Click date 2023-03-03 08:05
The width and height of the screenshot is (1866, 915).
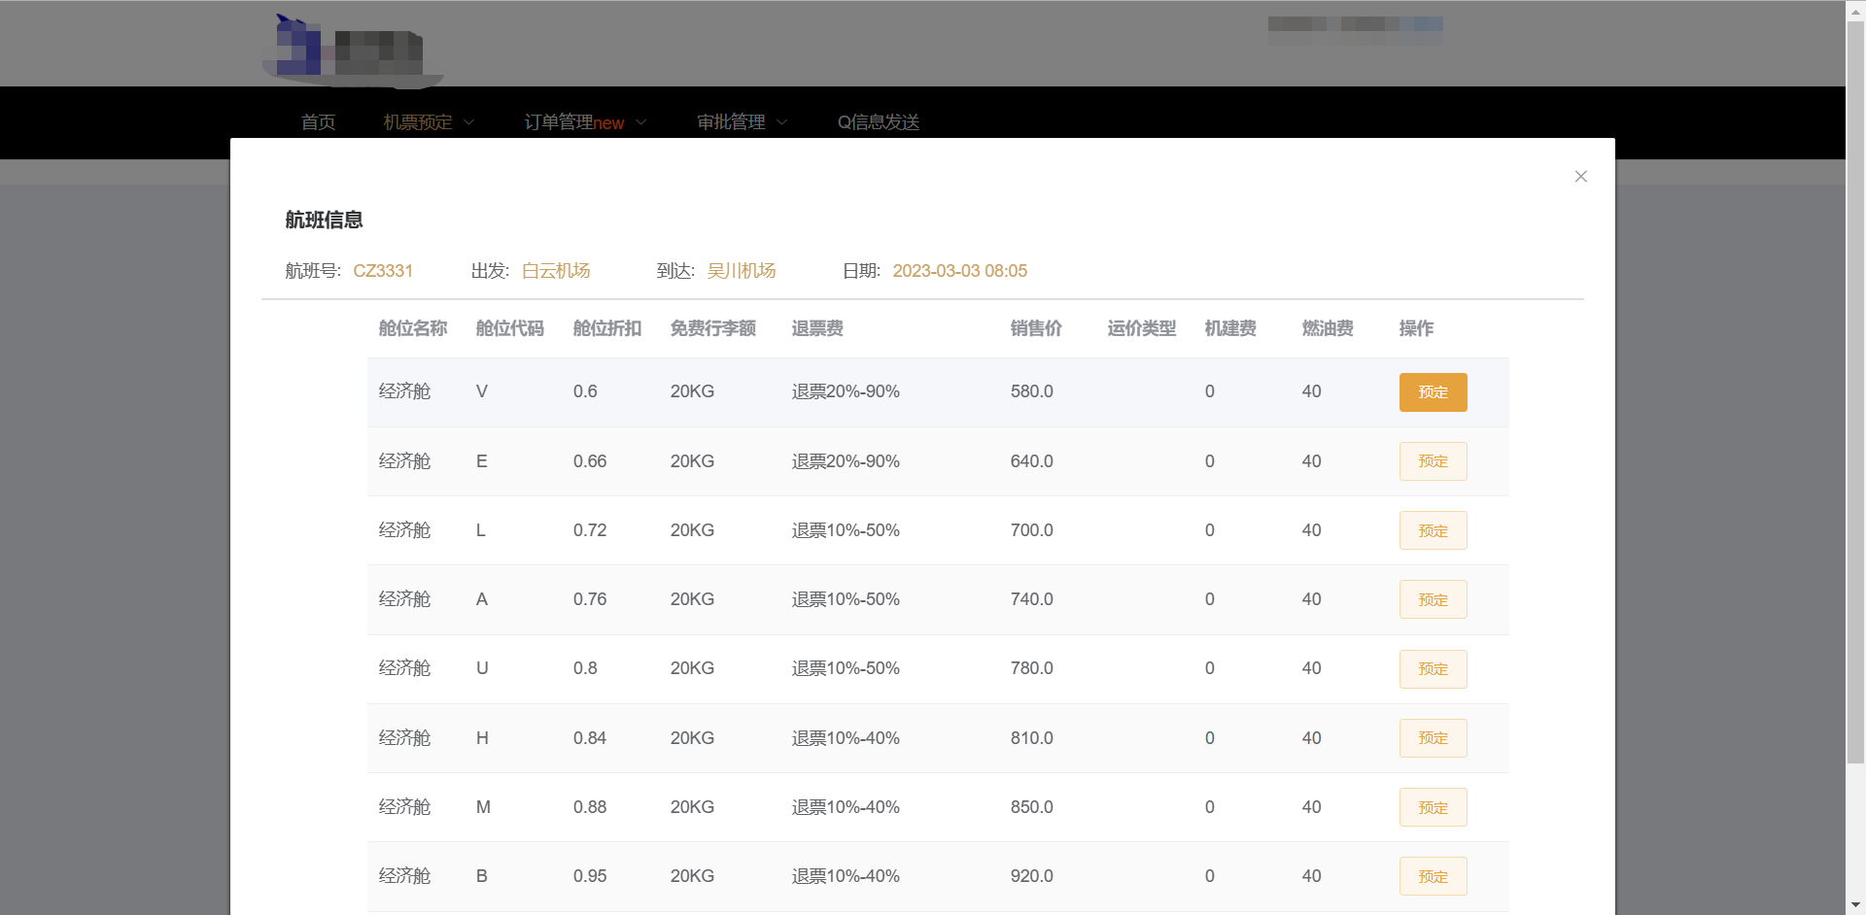pos(960,271)
